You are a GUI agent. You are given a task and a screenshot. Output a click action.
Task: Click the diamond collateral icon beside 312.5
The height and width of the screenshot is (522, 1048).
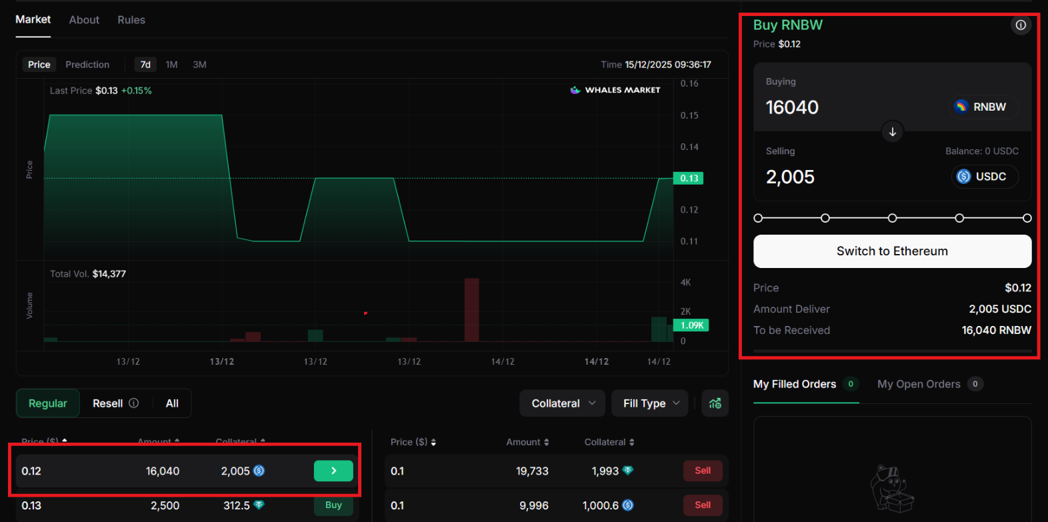click(259, 505)
